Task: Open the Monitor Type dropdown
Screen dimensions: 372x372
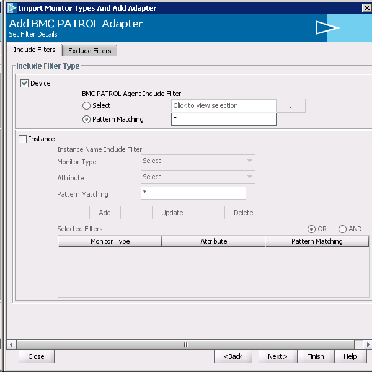Action: coord(198,161)
